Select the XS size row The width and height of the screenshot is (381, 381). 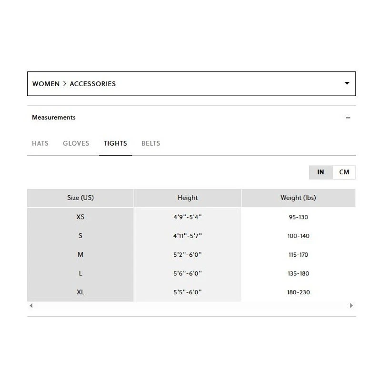pyautogui.click(x=80, y=217)
